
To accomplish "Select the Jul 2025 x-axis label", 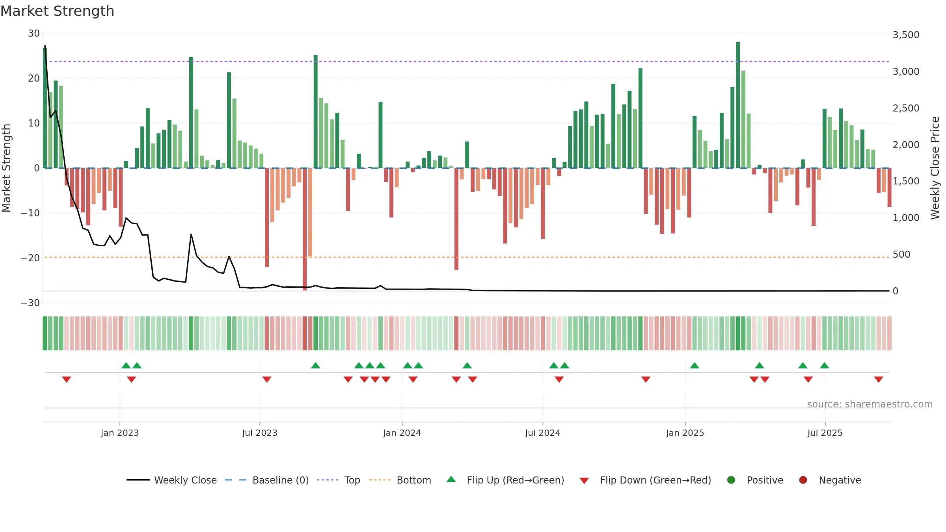I will (x=825, y=433).
